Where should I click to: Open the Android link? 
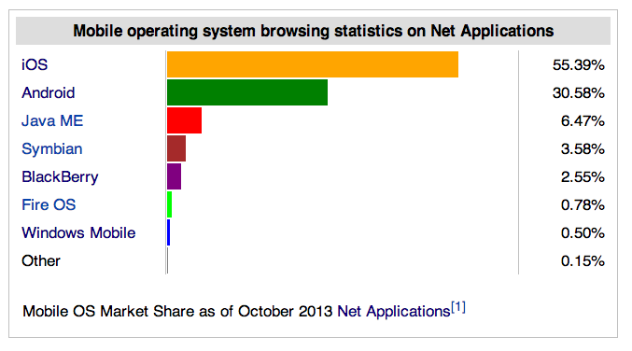point(49,93)
